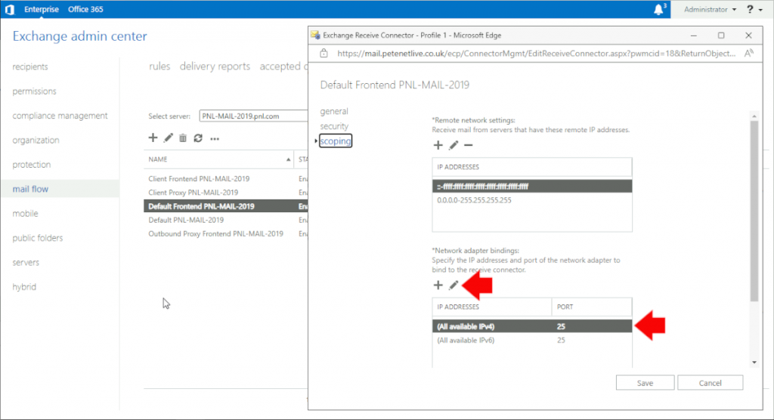
Task: Open the accepted domains tab
Action: point(283,66)
